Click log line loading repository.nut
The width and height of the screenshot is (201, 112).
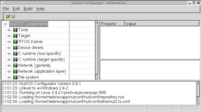pyautogui.click(x=63, y=97)
